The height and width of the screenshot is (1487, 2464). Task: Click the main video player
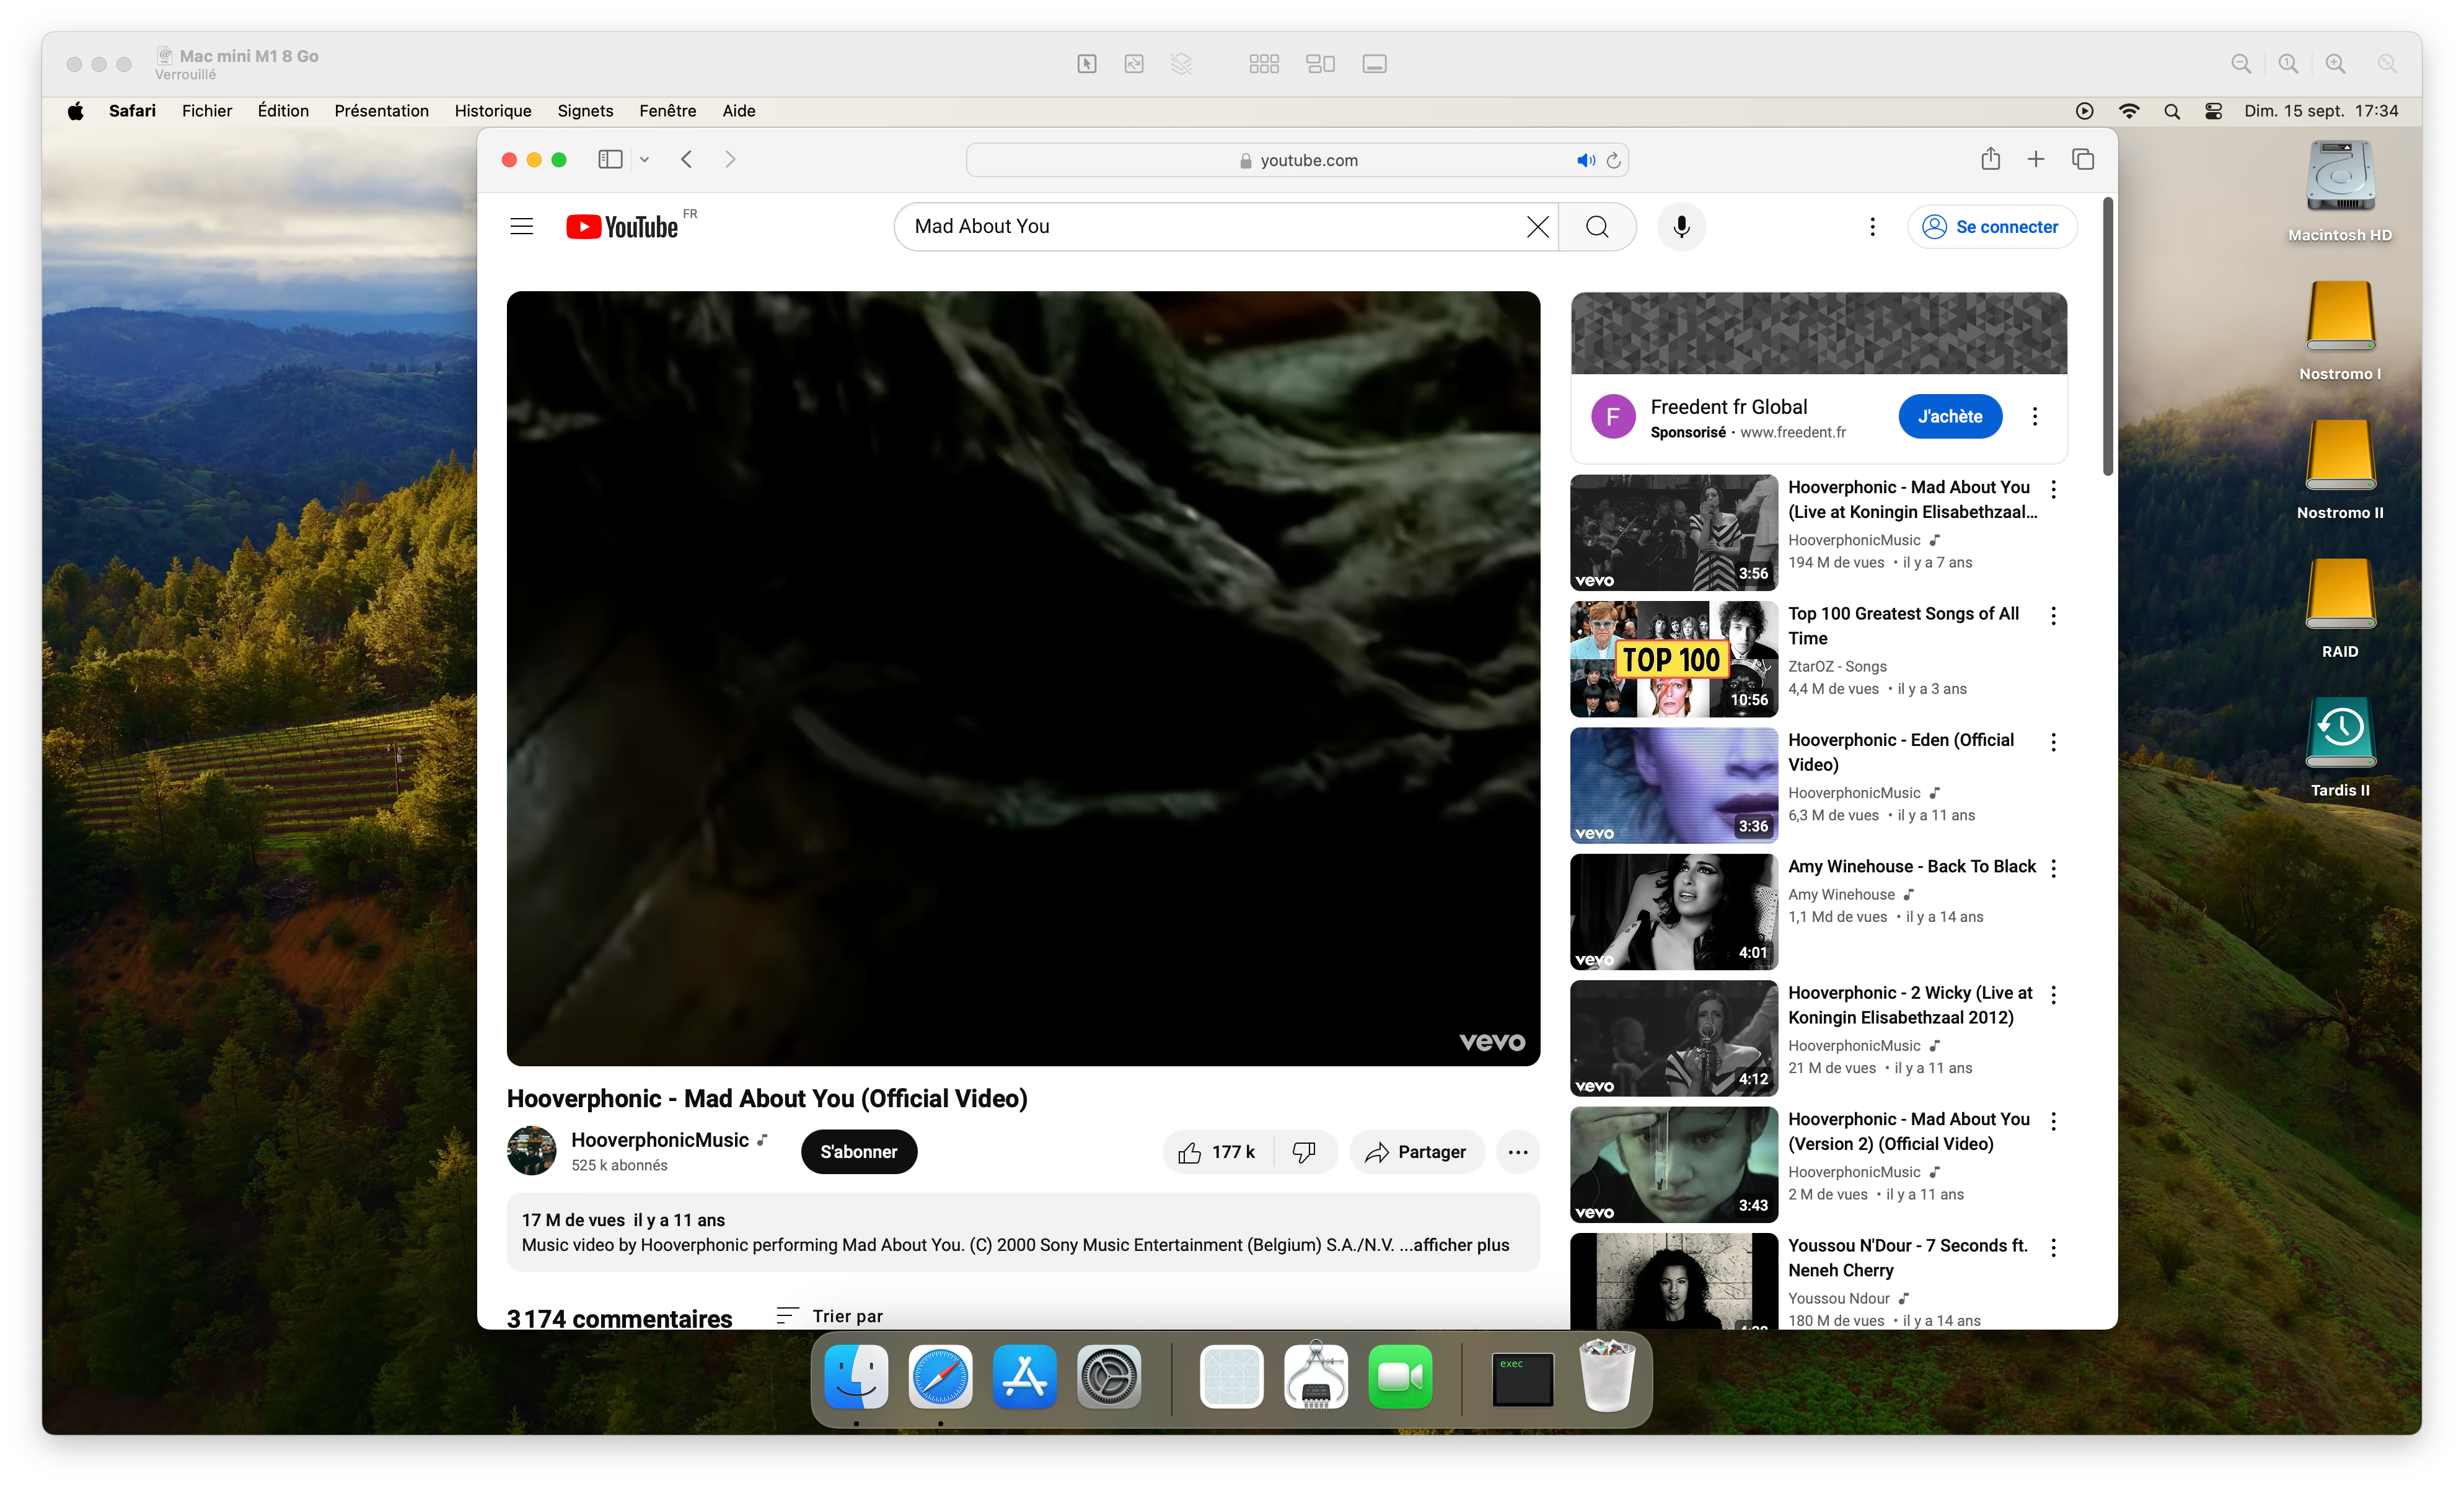coord(1023,678)
